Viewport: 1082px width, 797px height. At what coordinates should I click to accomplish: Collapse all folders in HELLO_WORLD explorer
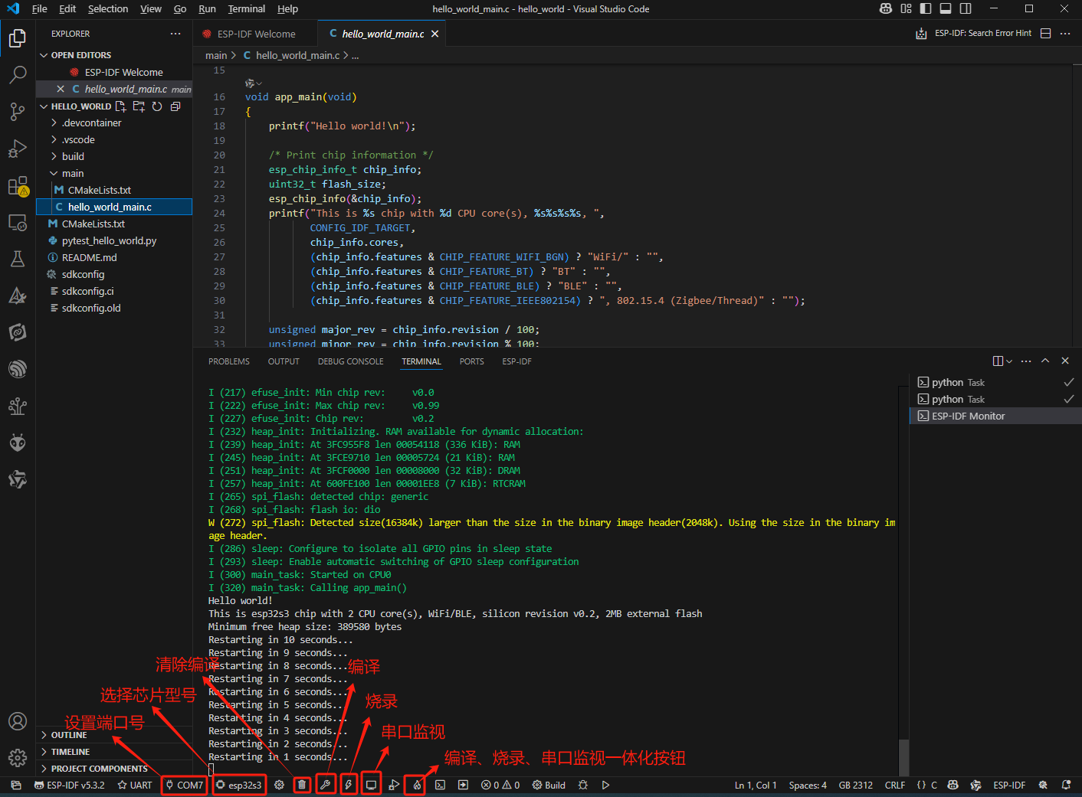175,106
